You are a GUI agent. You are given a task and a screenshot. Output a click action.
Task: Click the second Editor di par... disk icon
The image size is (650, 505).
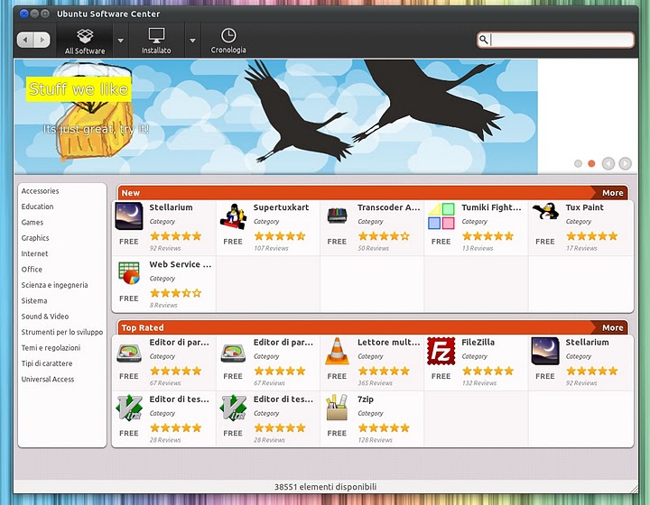[x=233, y=353]
